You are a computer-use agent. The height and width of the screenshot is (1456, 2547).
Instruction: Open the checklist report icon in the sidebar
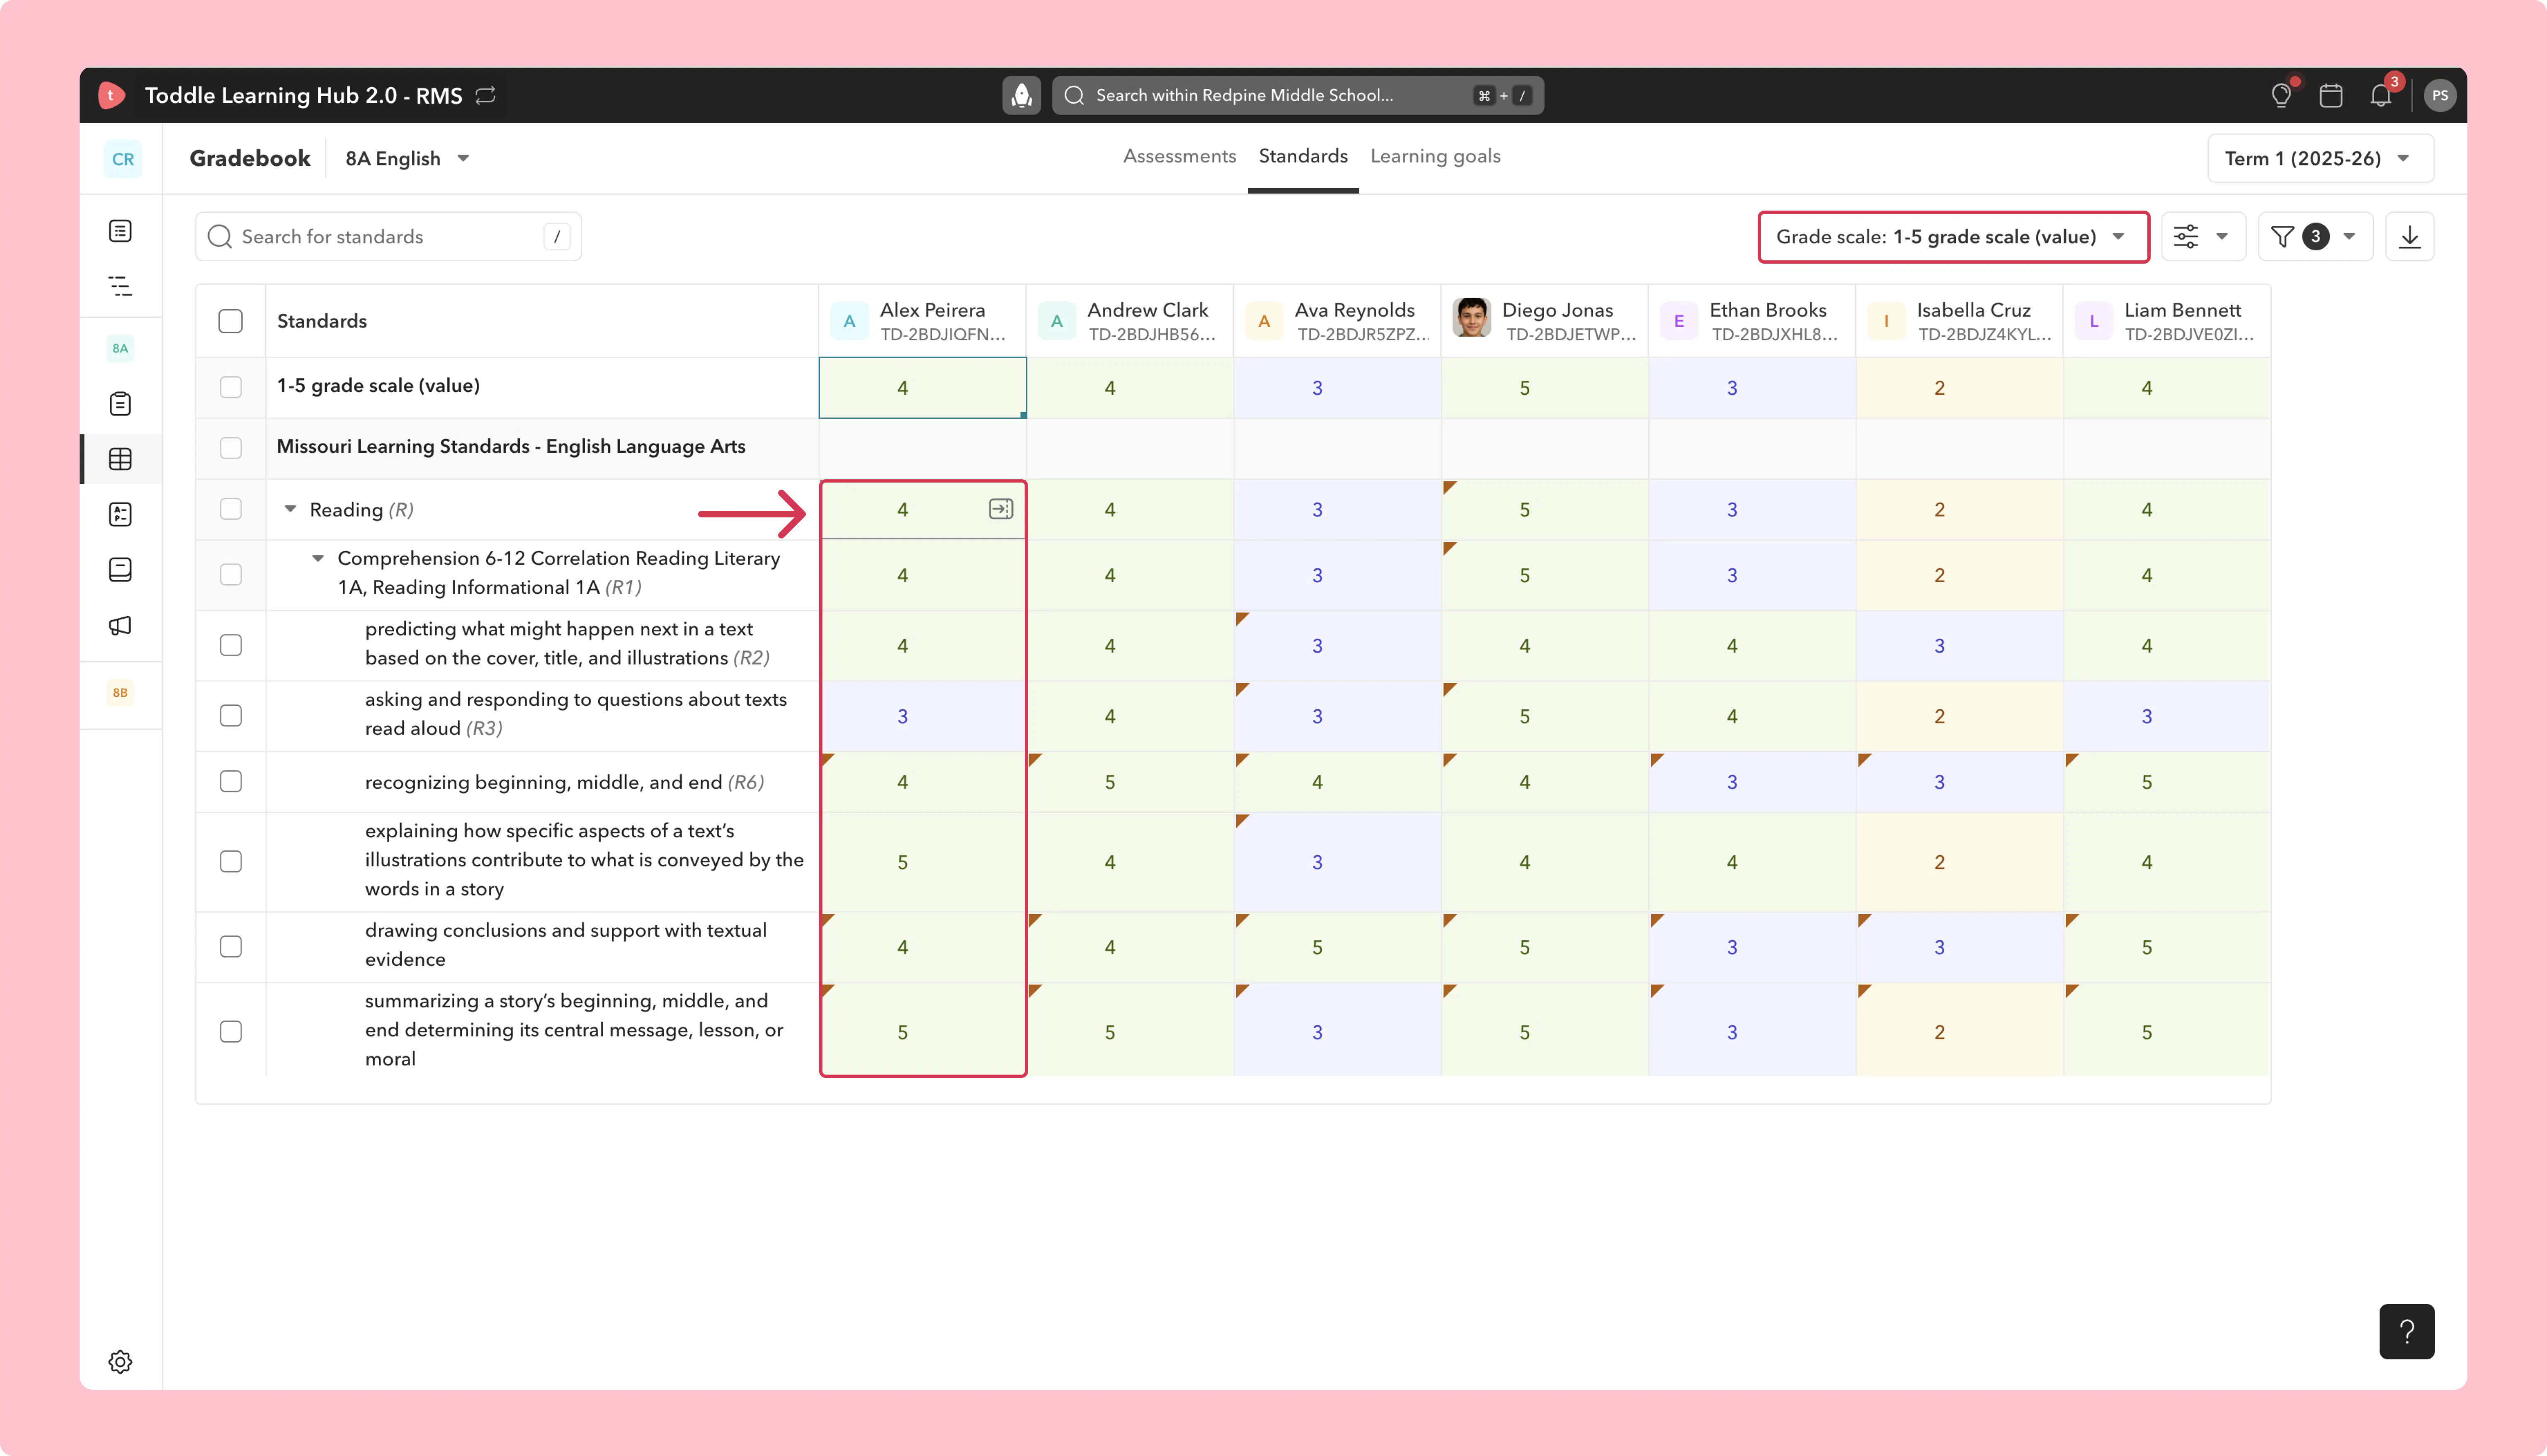click(120, 514)
